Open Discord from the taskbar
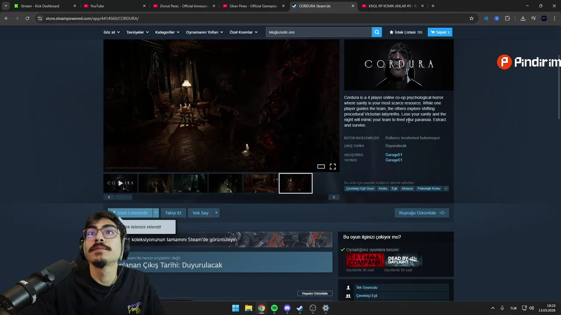 tap(287, 308)
